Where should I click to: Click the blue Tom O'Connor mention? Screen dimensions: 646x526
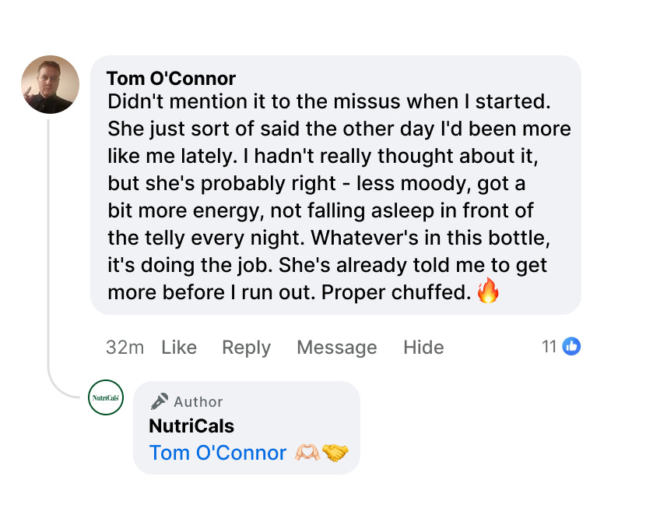click(x=218, y=453)
